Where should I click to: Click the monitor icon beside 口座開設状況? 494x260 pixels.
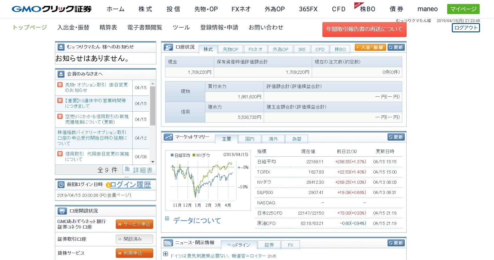[62, 211]
